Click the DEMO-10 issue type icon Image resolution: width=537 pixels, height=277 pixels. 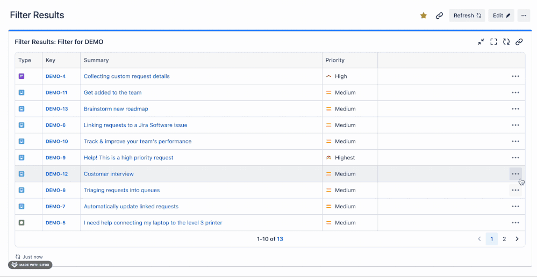tap(22, 141)
